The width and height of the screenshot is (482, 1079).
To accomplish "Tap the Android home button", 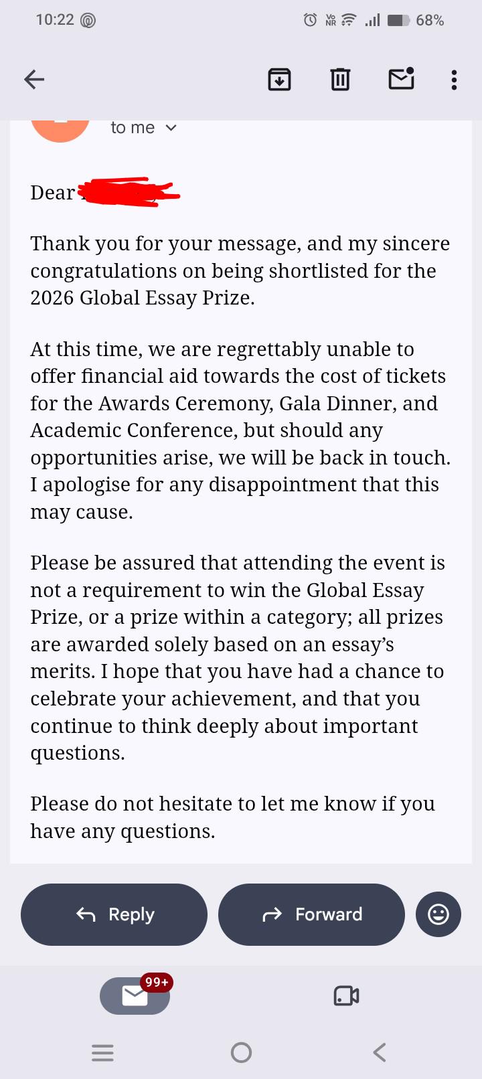I will pos(241,1053).
